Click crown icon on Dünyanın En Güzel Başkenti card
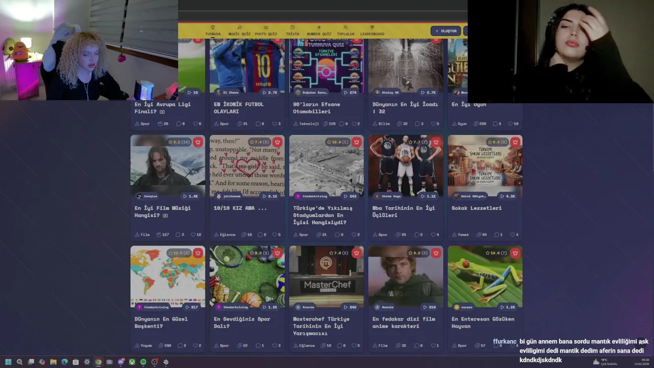Viewport: 654px width, 368px height. [x=198, y=253]
